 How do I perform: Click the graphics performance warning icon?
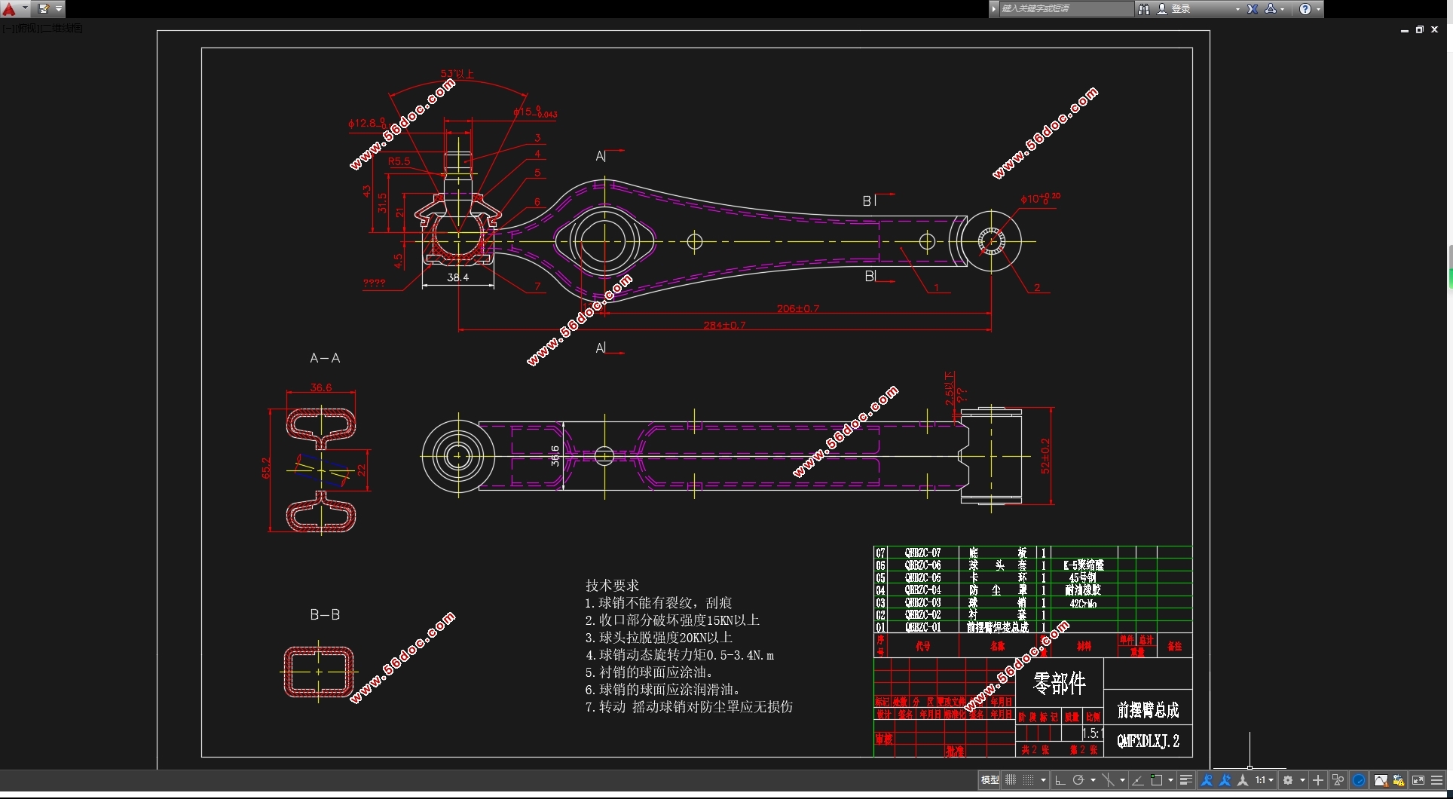pyautogui.click(x=1381, y=780)
